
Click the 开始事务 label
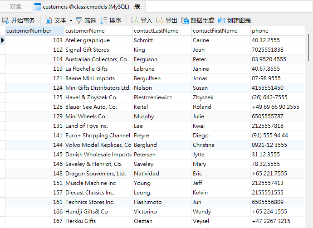(x=23, y=20)
